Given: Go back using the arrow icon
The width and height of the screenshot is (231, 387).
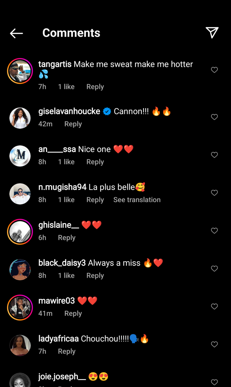Looking at the screenshot, I should (x=16, y=33).
